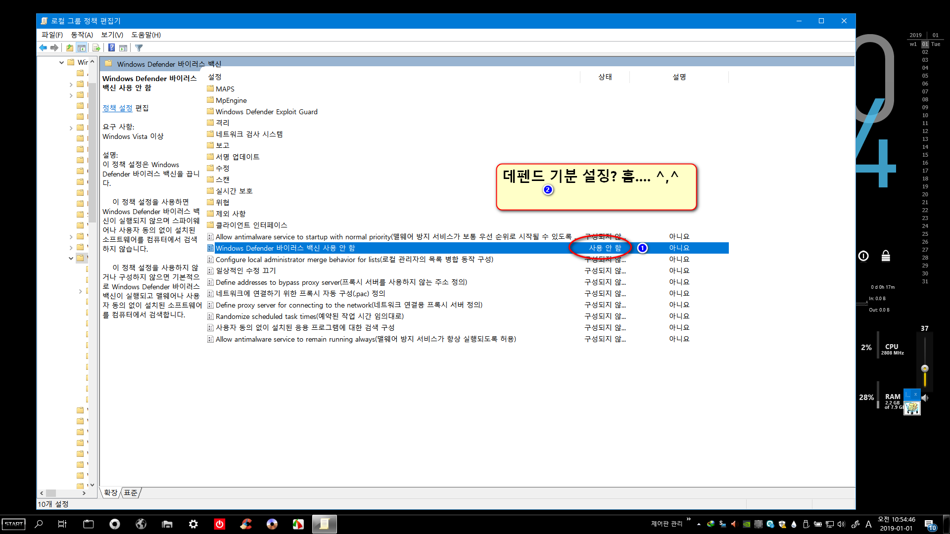The image size is (950, 534).
Task: Open the globe browser taskbar icon
Action: click(x=141, y=524)
